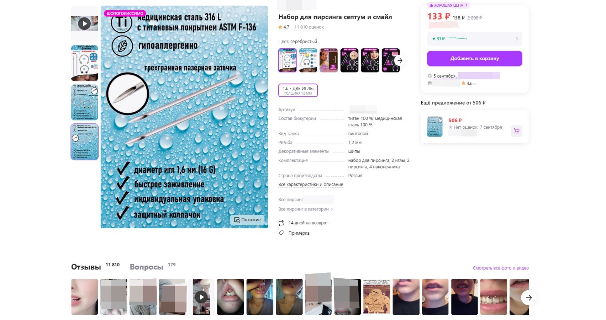Open the ХОРОШАЯ ЦЕНА badge
606x320 pixels.
tap(448, 5)
